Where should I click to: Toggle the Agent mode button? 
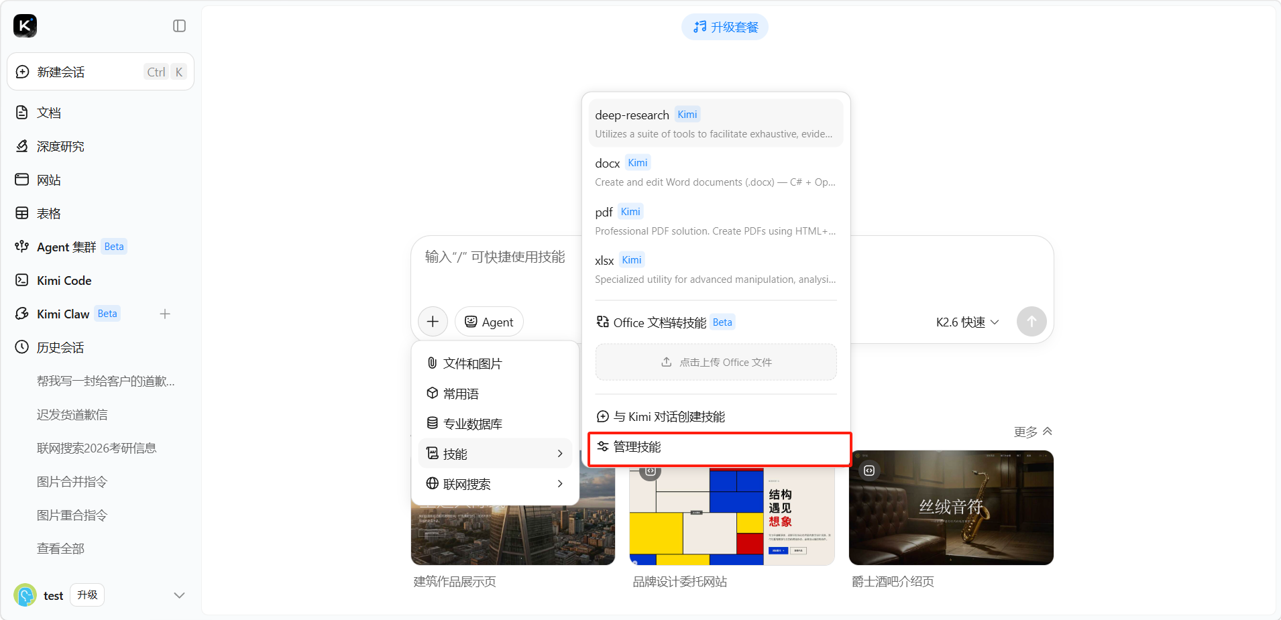click(x=489, y=322)
